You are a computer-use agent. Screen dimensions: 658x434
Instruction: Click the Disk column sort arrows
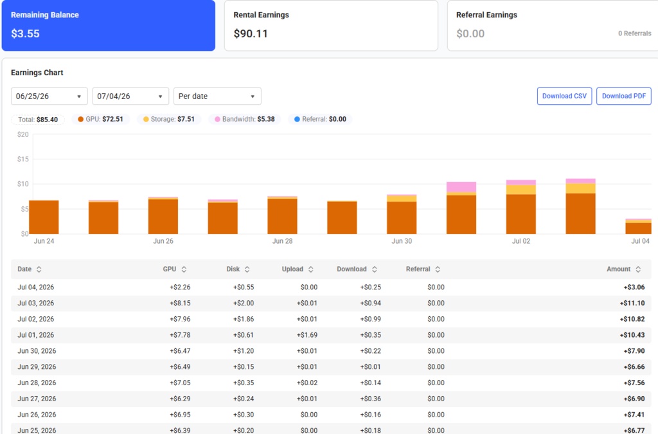point(247,269)
